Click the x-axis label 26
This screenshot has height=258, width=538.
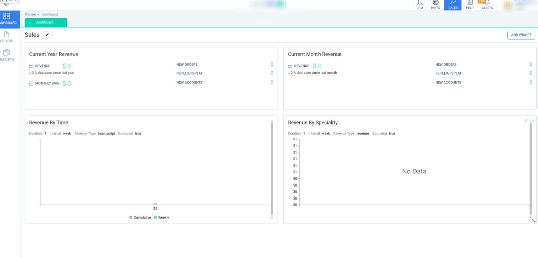(x=155, y=209)
